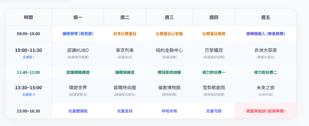This screenshot has width=309, height=126.
Task: Select the 13:30~15:00 time slot
Action: (28, 88)
